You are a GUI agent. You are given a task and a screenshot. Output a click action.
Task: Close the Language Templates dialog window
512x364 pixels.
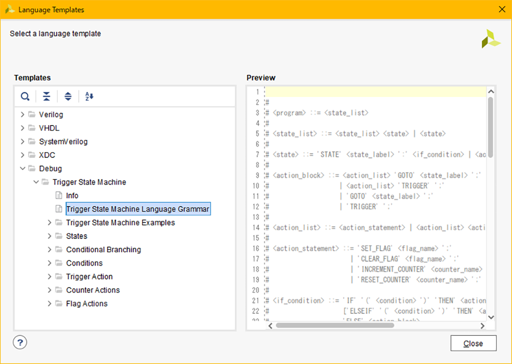click(x=502, y=9)
